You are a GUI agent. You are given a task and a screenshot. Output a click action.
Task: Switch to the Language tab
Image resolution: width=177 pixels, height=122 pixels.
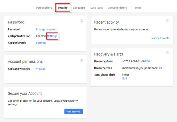(79, 8)
